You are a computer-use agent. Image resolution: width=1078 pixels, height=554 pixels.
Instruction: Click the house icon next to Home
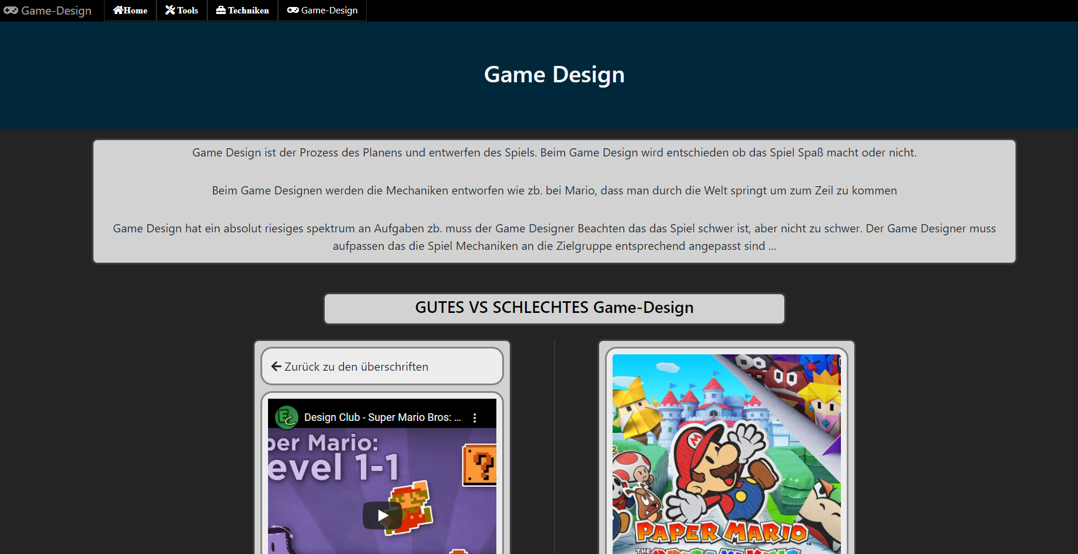tap(118, 10)
